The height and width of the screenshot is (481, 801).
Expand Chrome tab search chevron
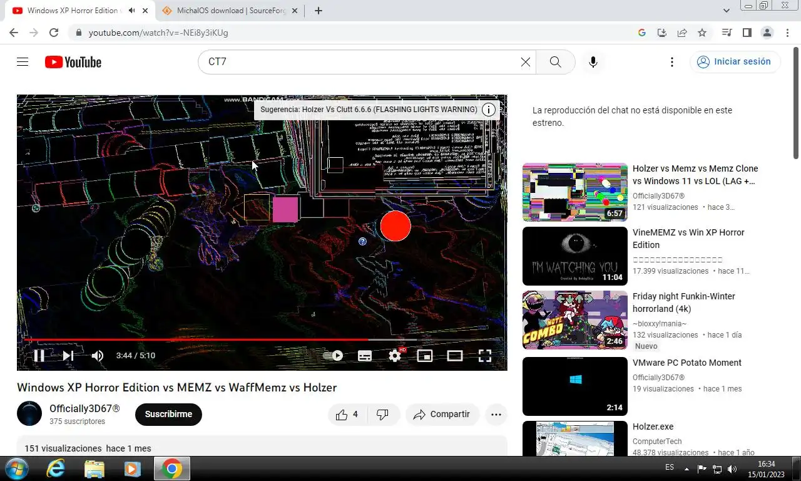pos(727,11)
